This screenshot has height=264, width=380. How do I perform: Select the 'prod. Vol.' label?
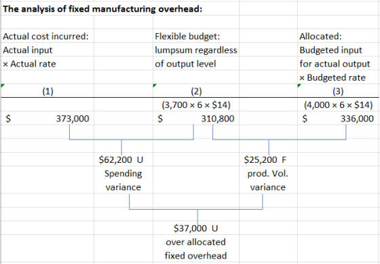click(x=267, y=174)
